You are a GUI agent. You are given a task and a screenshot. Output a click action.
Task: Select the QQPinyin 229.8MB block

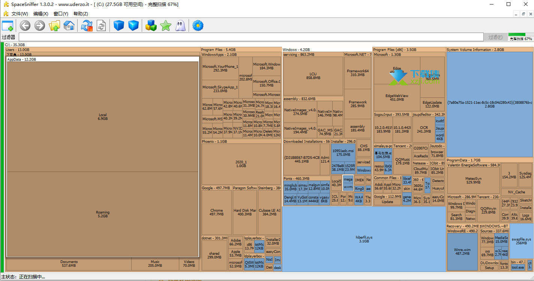tap(488, 210)
